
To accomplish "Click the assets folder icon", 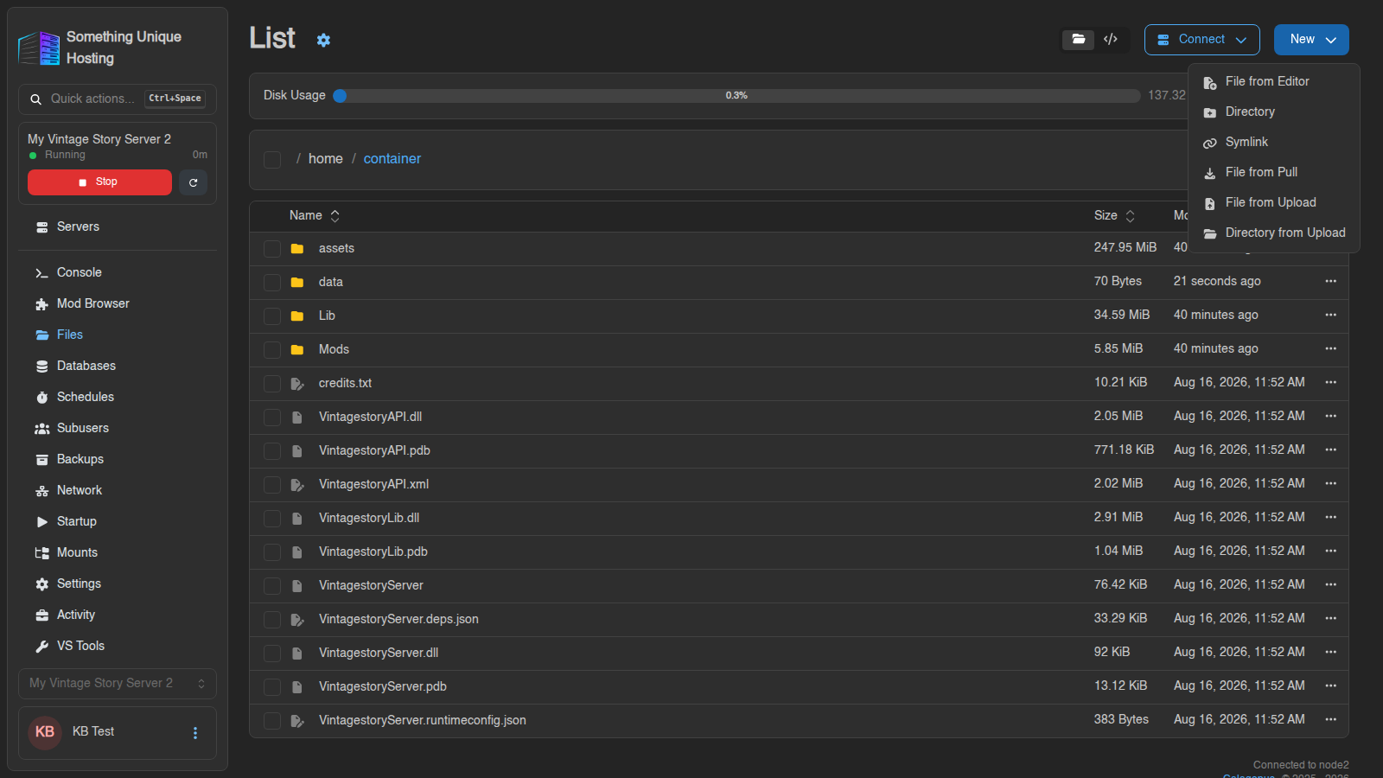I will pos(297,249).
